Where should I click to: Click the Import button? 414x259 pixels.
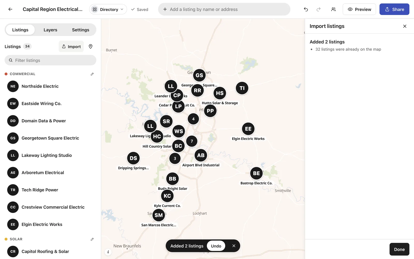coord(71,46)
